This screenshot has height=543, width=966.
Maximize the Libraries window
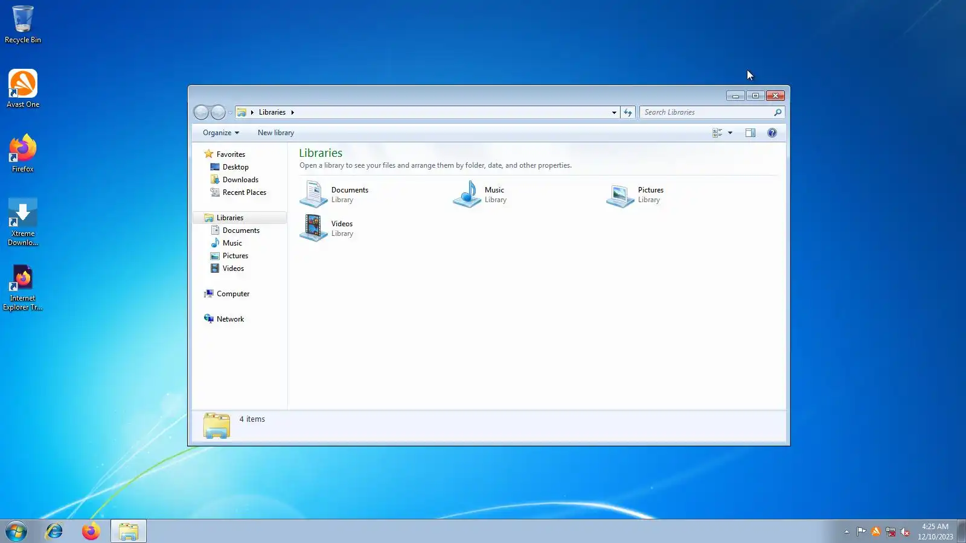coord(755,96)
